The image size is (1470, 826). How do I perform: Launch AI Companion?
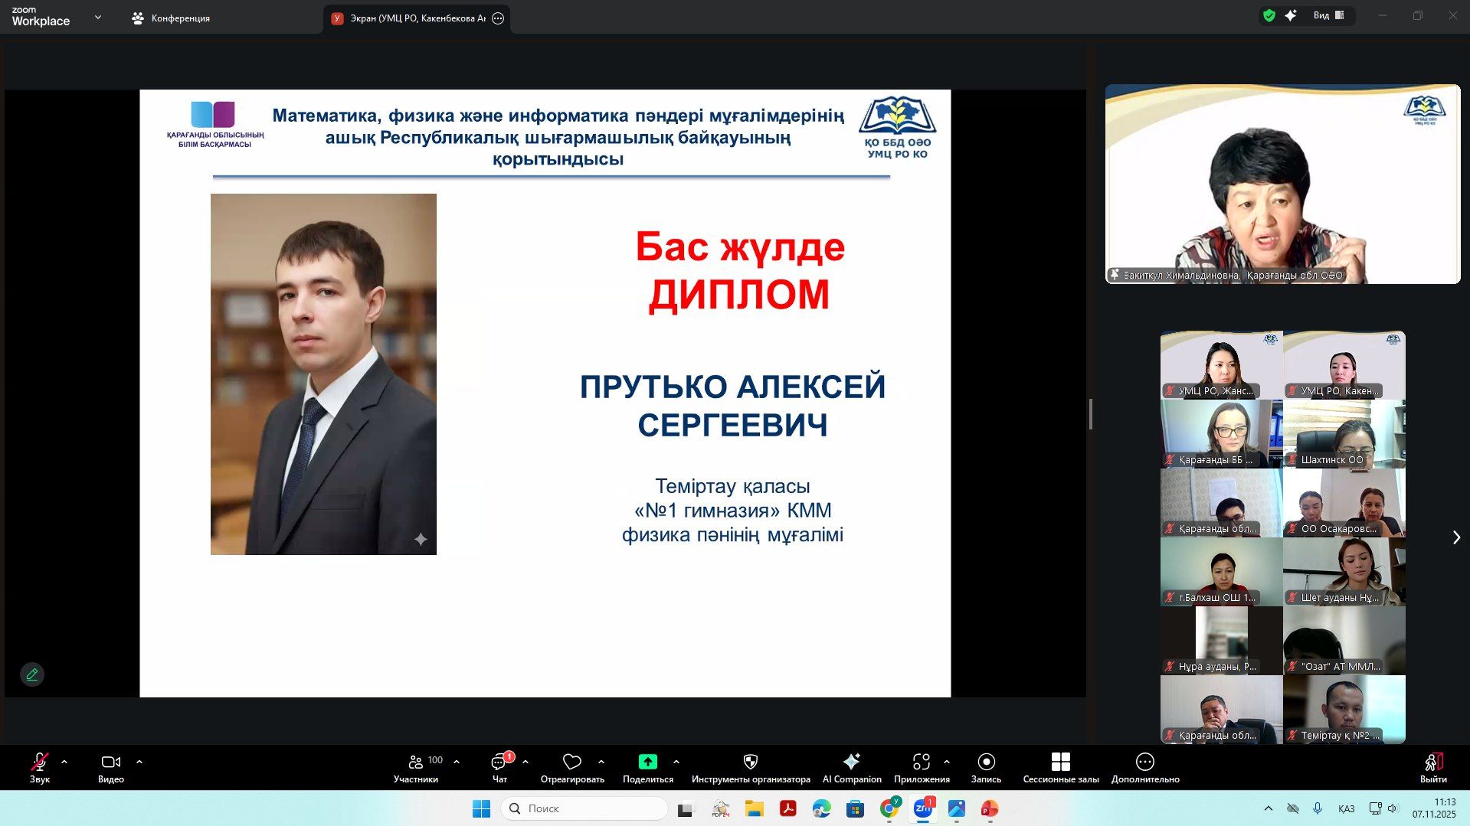[x=851, y=762]
